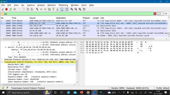Image resolution: width=170 pixels, height=95 pixels.
Task: Select packet number 58988 row
Action: (x=84, y=36)
